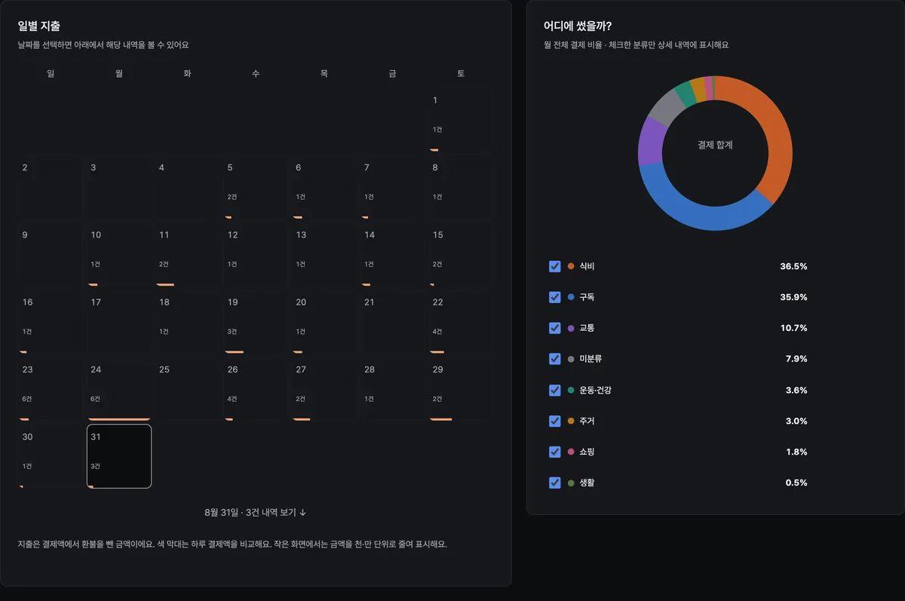Screen dimensions: 905x601
Task: Select the purple 교통 donut segment
Action: point(650,142)
